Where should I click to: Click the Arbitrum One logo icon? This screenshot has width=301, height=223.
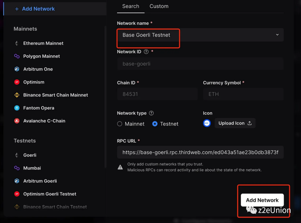click(17, 69)
